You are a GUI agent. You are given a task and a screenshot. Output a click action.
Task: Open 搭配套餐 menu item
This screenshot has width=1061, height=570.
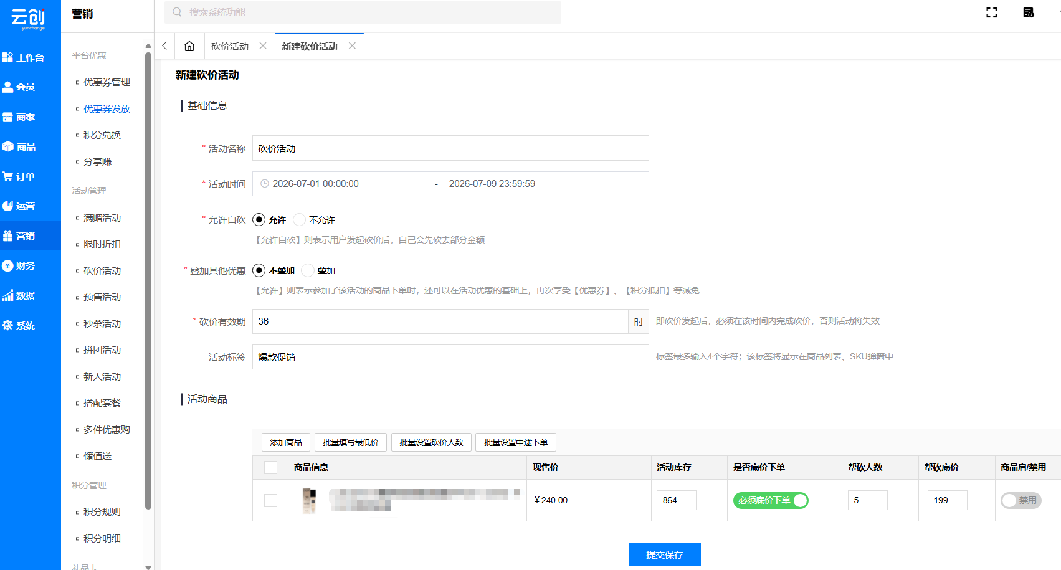coord(102,403)
